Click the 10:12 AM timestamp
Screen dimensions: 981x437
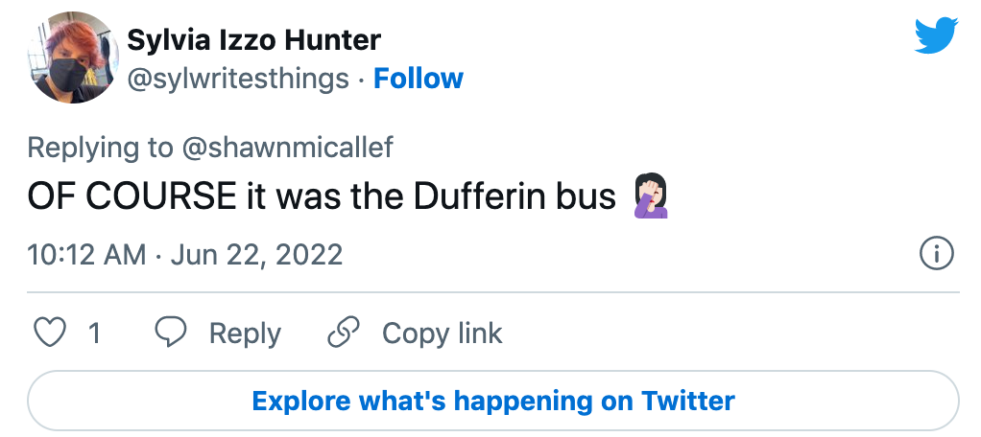tap(86, 254)
